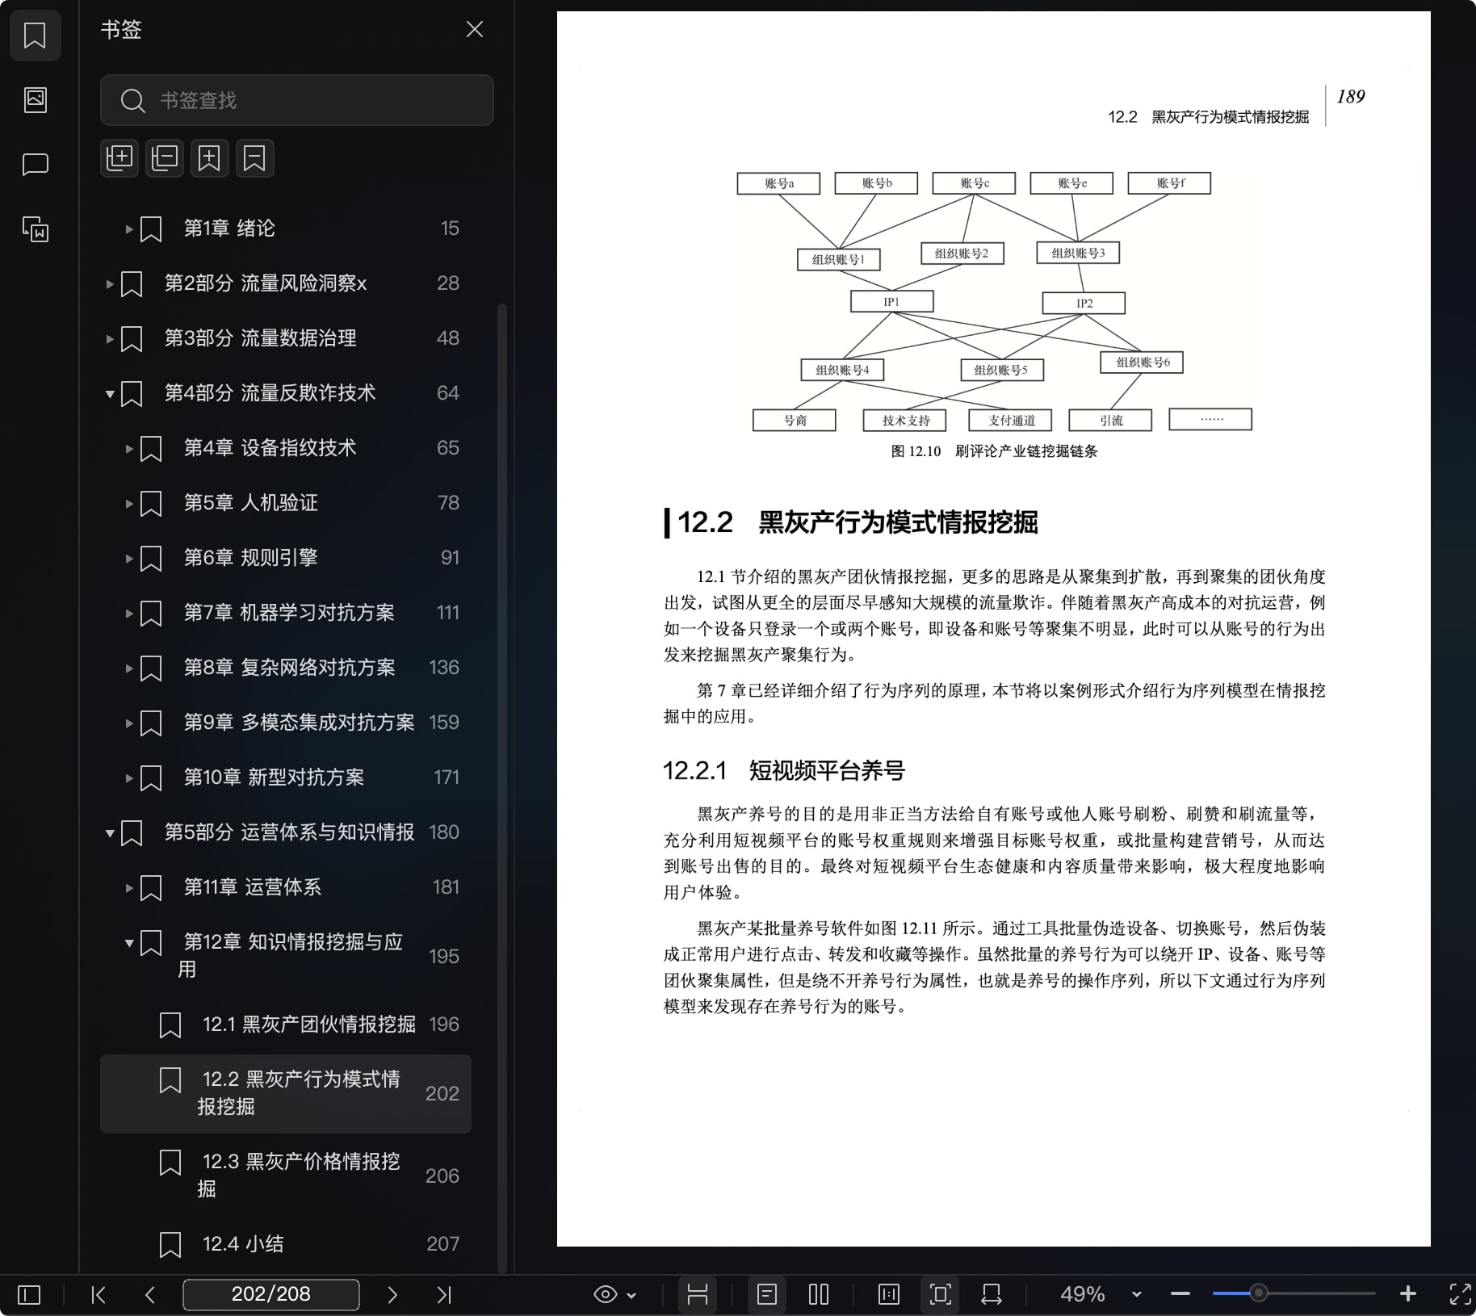This screenshot has width=1476, height=1316.
Task: Toggle page break display mode
Action: (x=698, y=1295)
